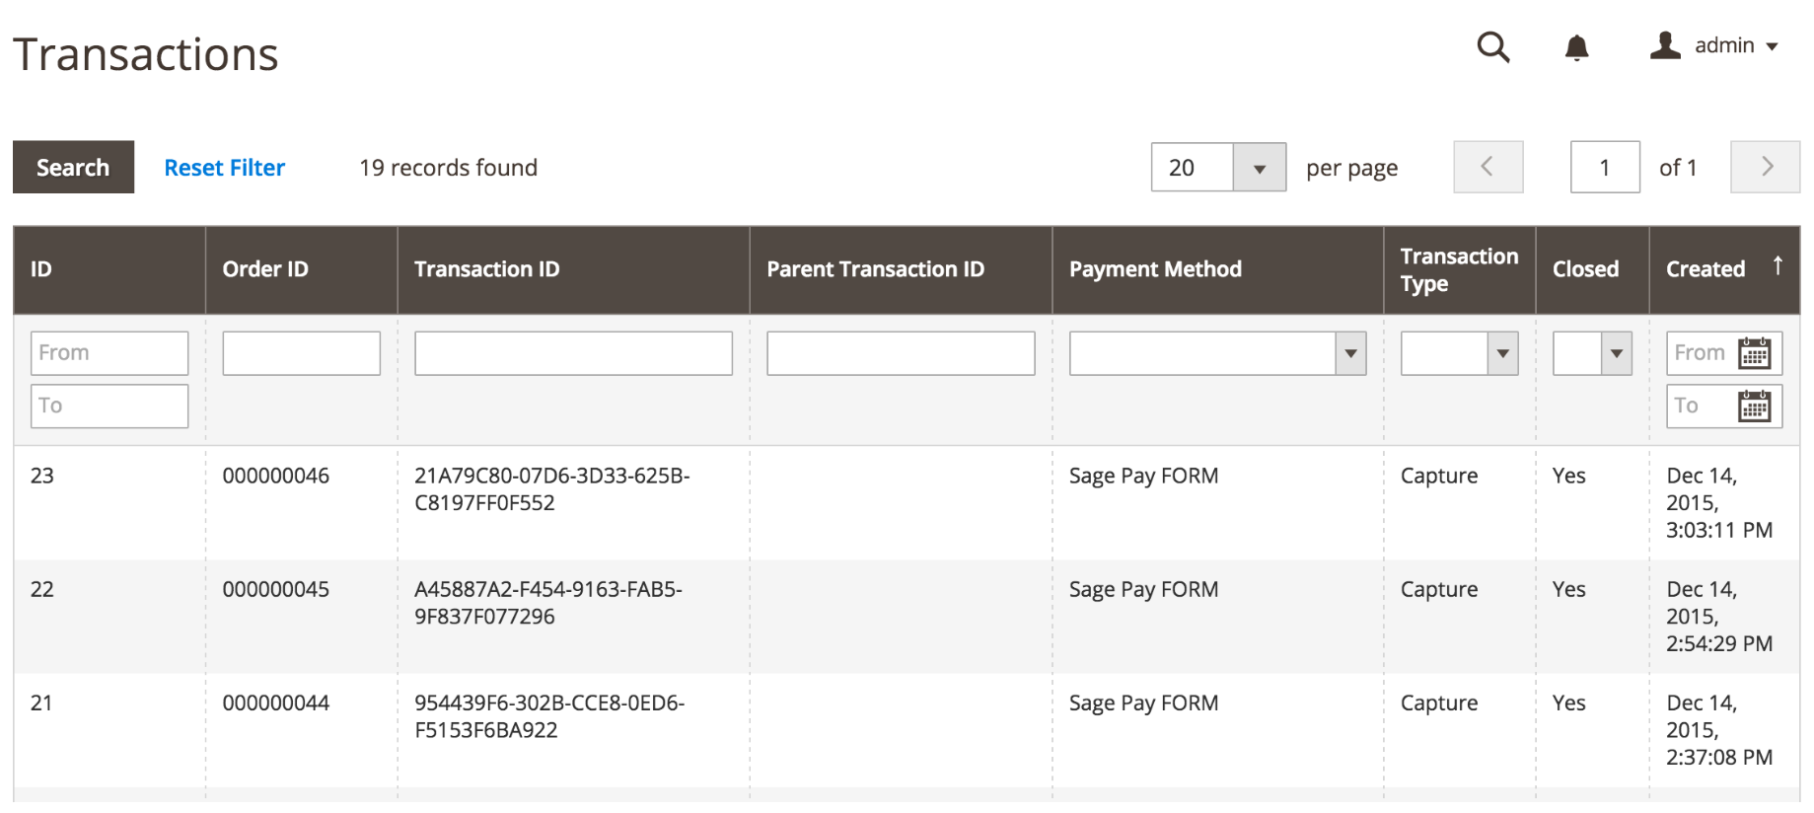Open the Created To calendar picker

point(1754,406)
